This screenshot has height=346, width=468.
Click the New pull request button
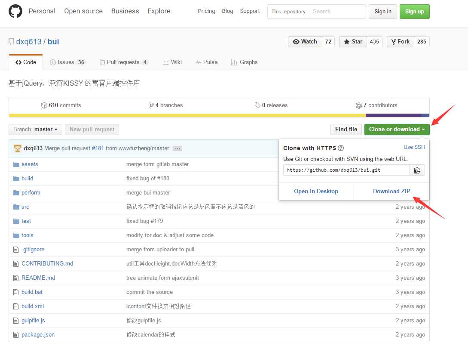[x=92, y=130]
